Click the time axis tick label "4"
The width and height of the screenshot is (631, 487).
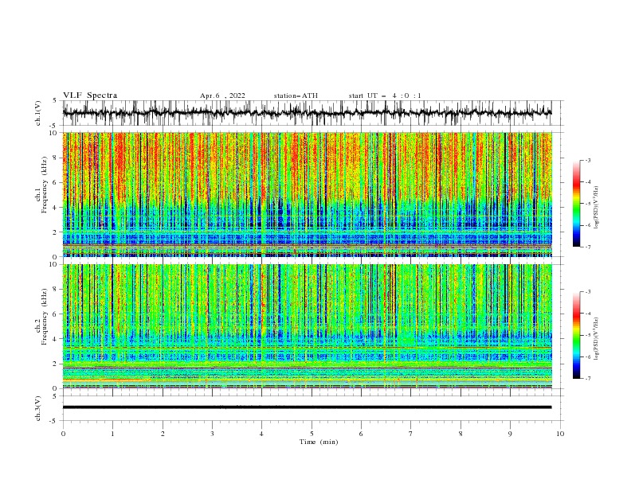click(261, 434)
